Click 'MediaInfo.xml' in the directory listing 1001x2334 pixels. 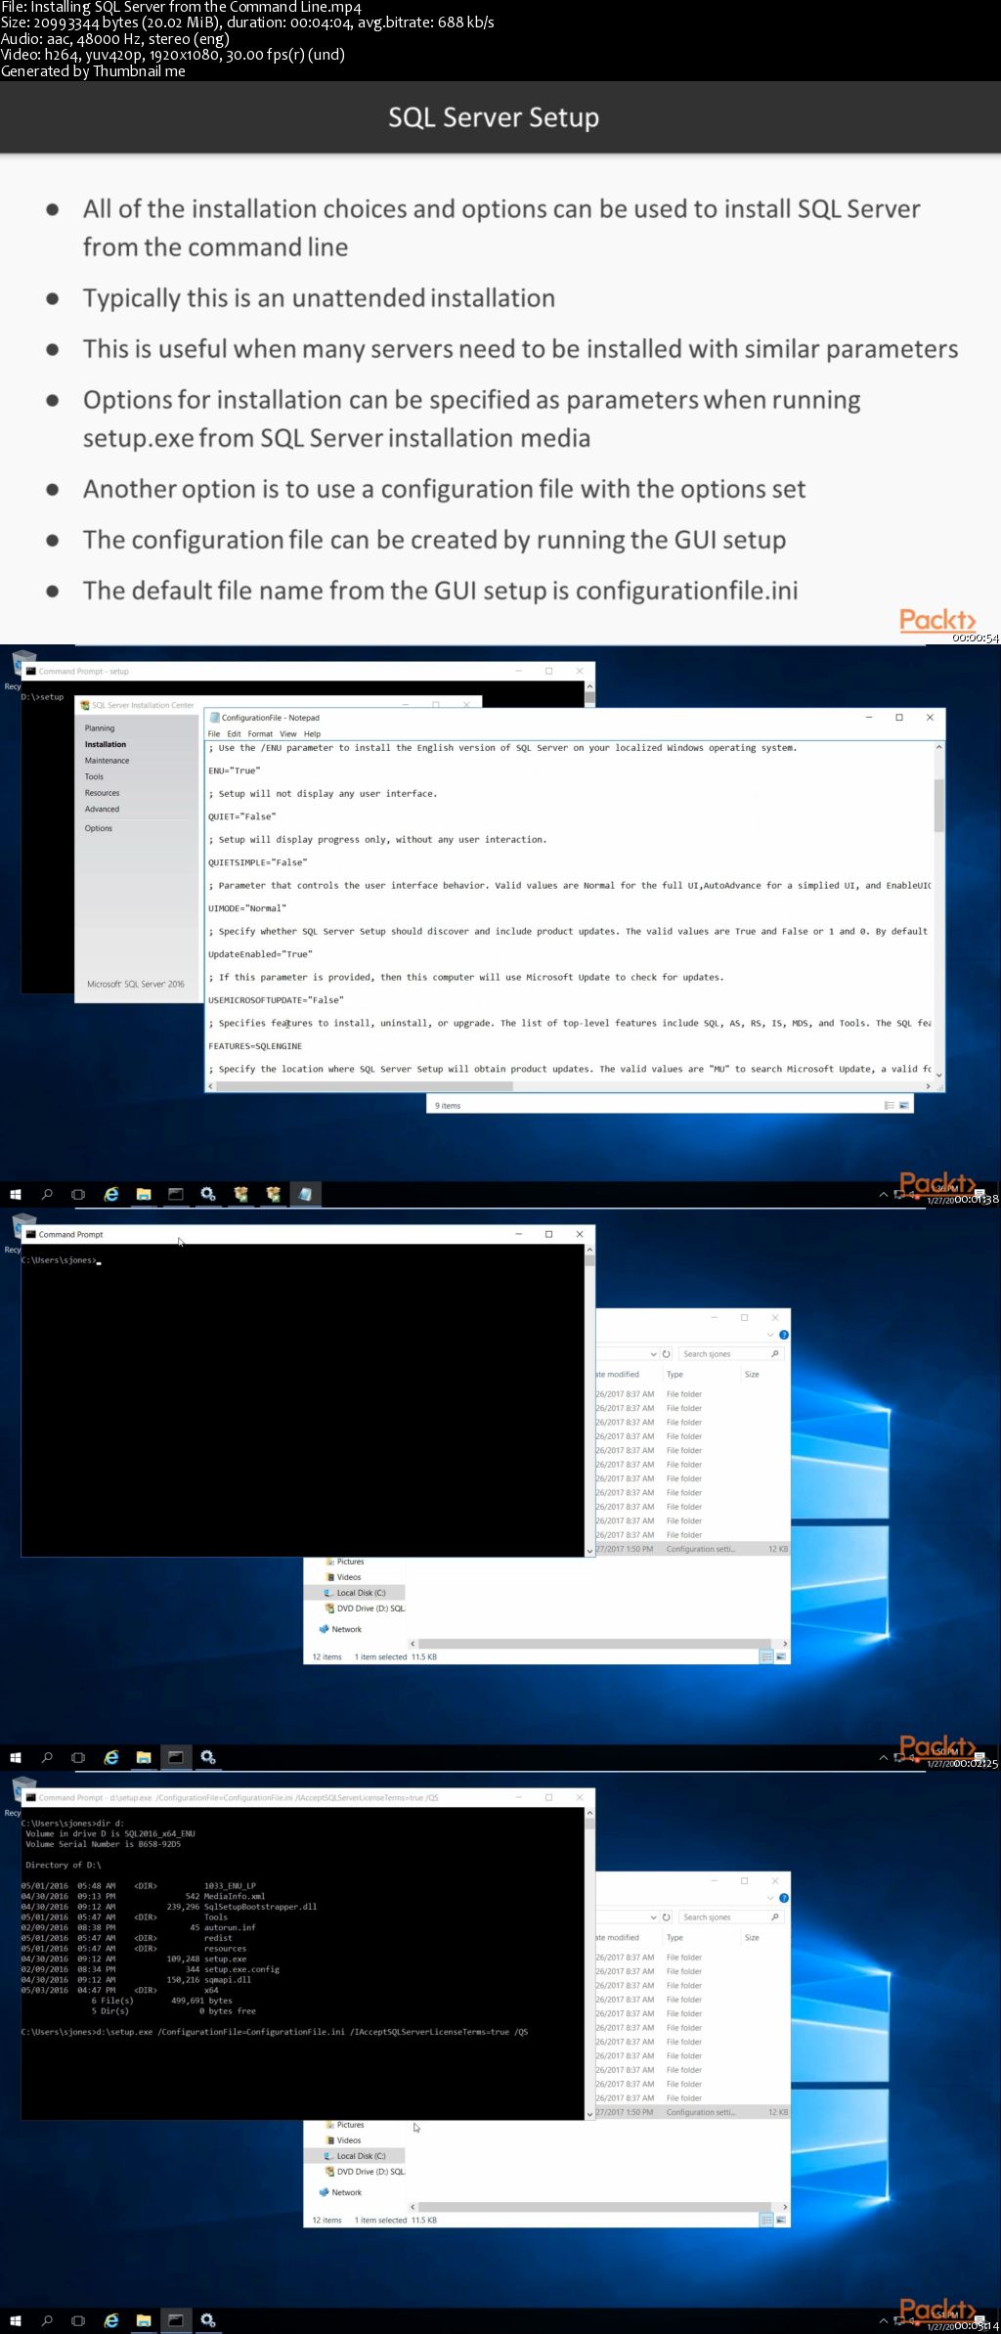(x=234, y=1896)
